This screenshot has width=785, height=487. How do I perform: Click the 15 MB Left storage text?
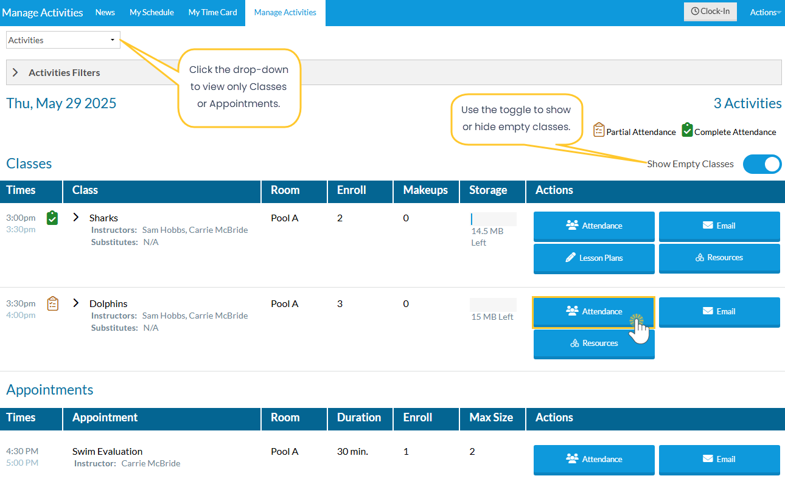492,317
